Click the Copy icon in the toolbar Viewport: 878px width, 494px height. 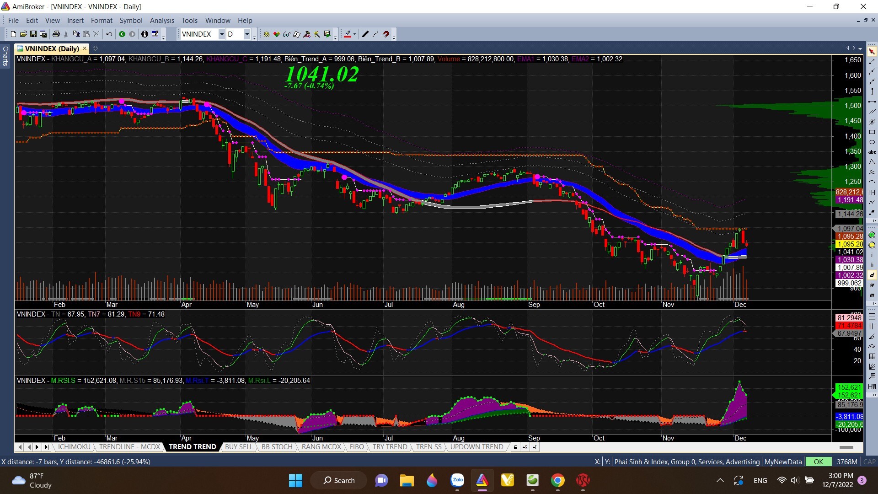(x=76, y=34)
